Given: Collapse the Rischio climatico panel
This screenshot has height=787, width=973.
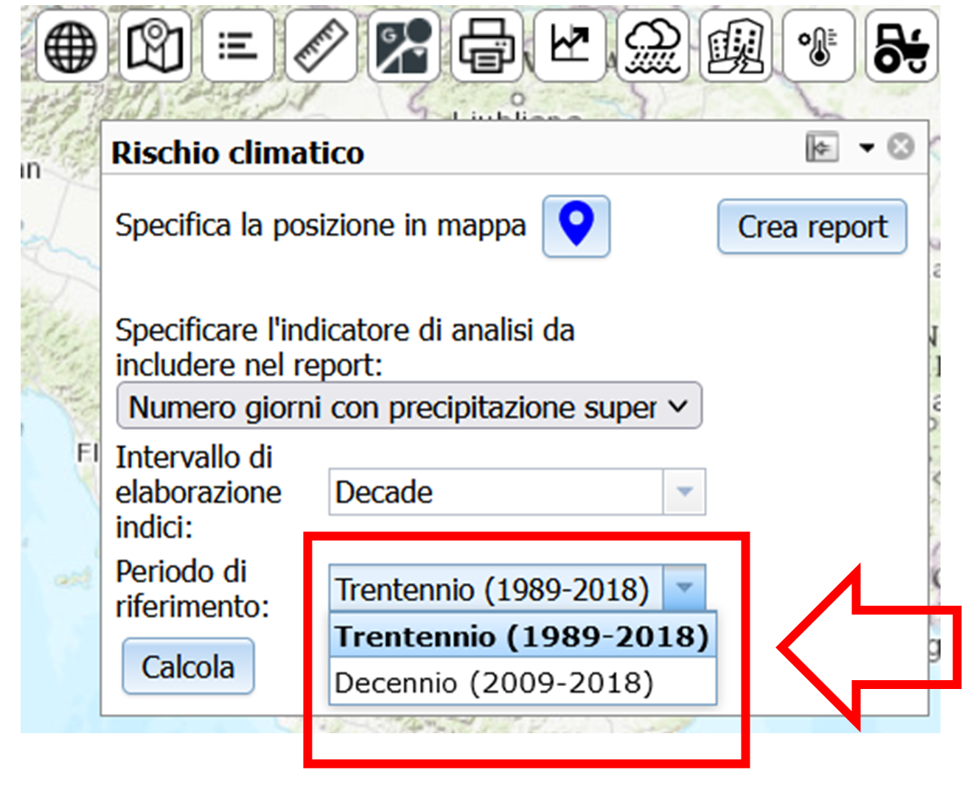Looking at the screenshot, I should (822, 147).
